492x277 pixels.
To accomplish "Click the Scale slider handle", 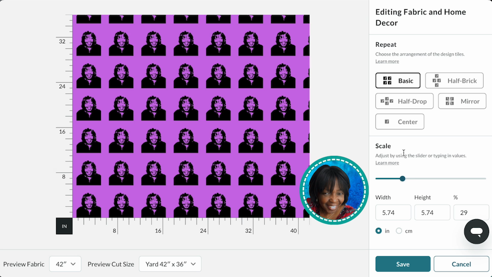I will pyautogui.click(x=402, y=179).
